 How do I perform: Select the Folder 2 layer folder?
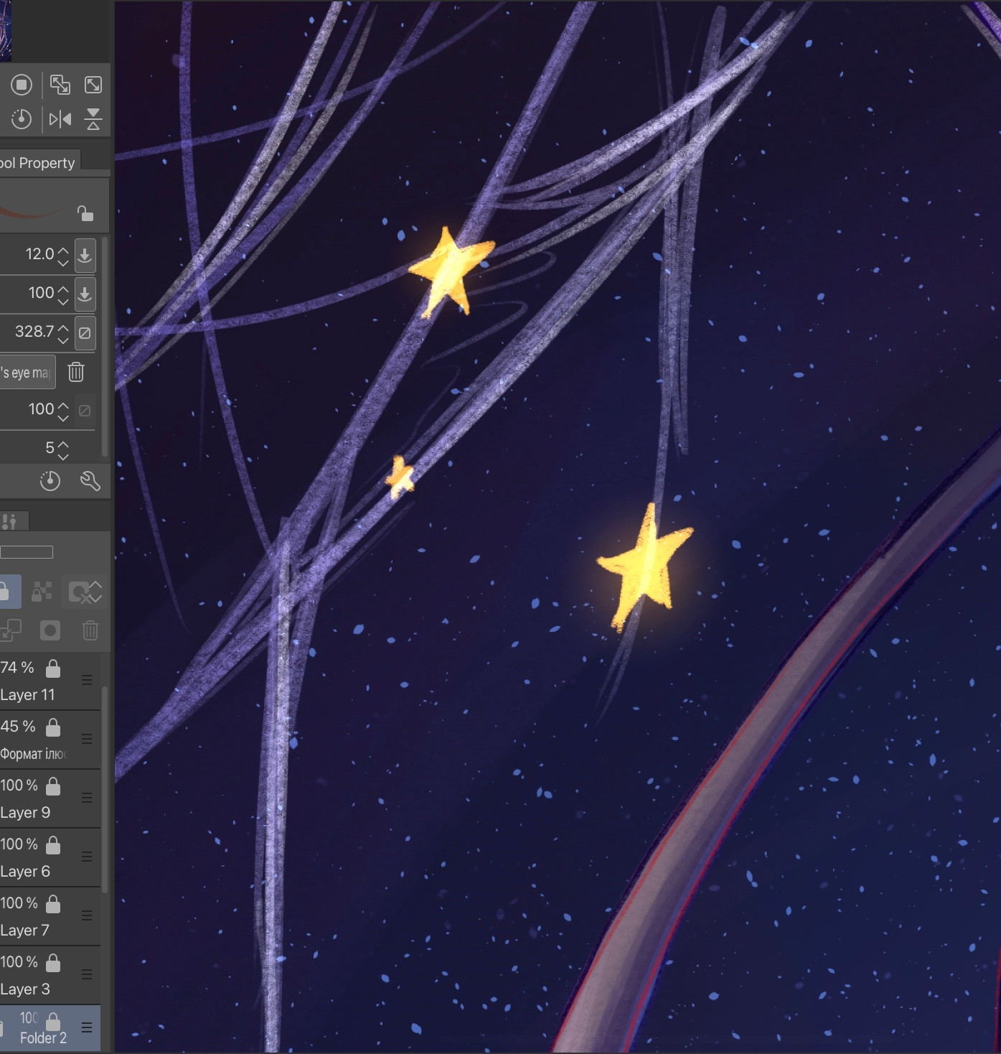(x=50, y=1028)
